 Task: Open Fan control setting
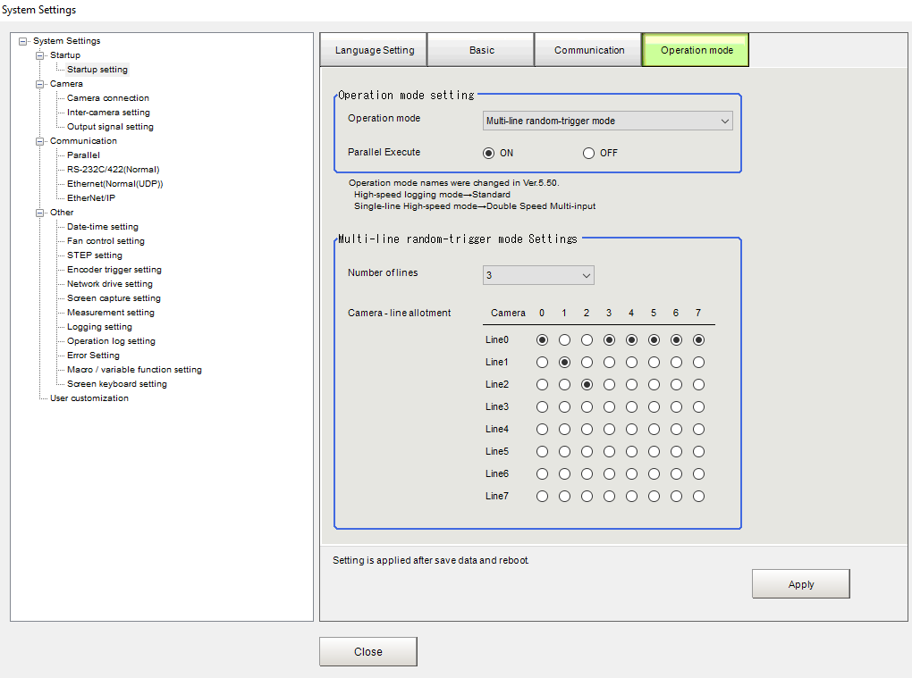point(106,240)
